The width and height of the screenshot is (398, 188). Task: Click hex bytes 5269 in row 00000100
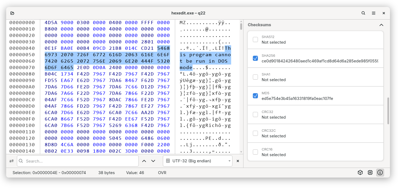coord(115,125)
